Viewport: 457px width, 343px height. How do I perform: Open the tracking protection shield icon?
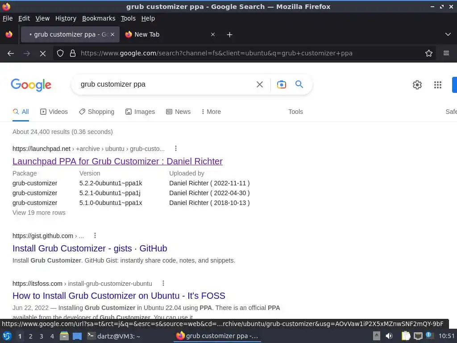click(60, 54)
